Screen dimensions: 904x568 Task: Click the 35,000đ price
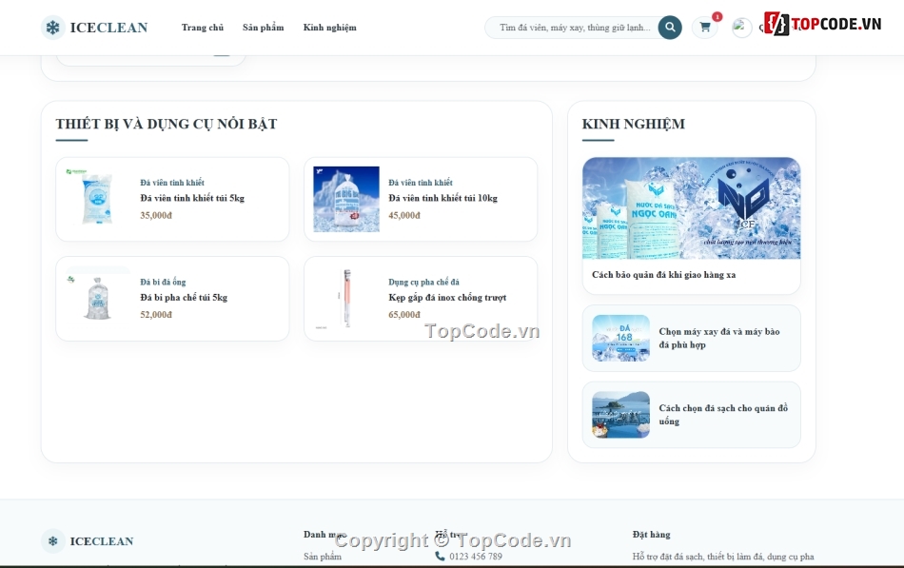click(156, 215)
